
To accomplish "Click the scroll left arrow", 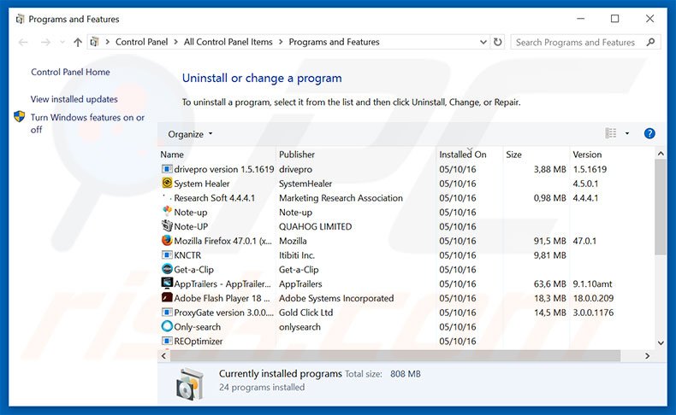I will point(163,355).
